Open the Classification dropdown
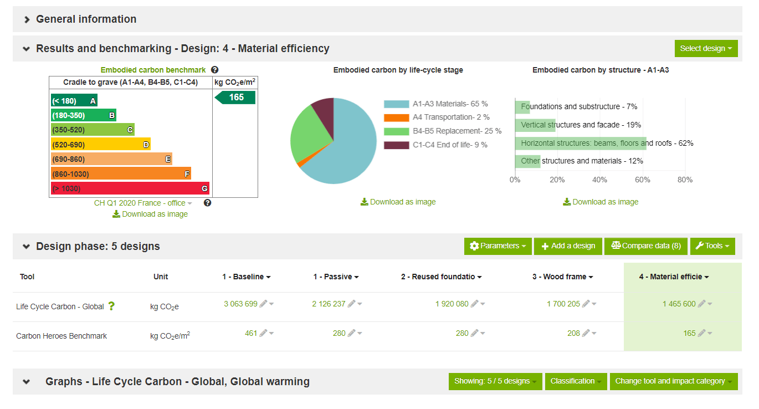The height and width of the screenshot is (409, 759). click(x=576, y=381)
